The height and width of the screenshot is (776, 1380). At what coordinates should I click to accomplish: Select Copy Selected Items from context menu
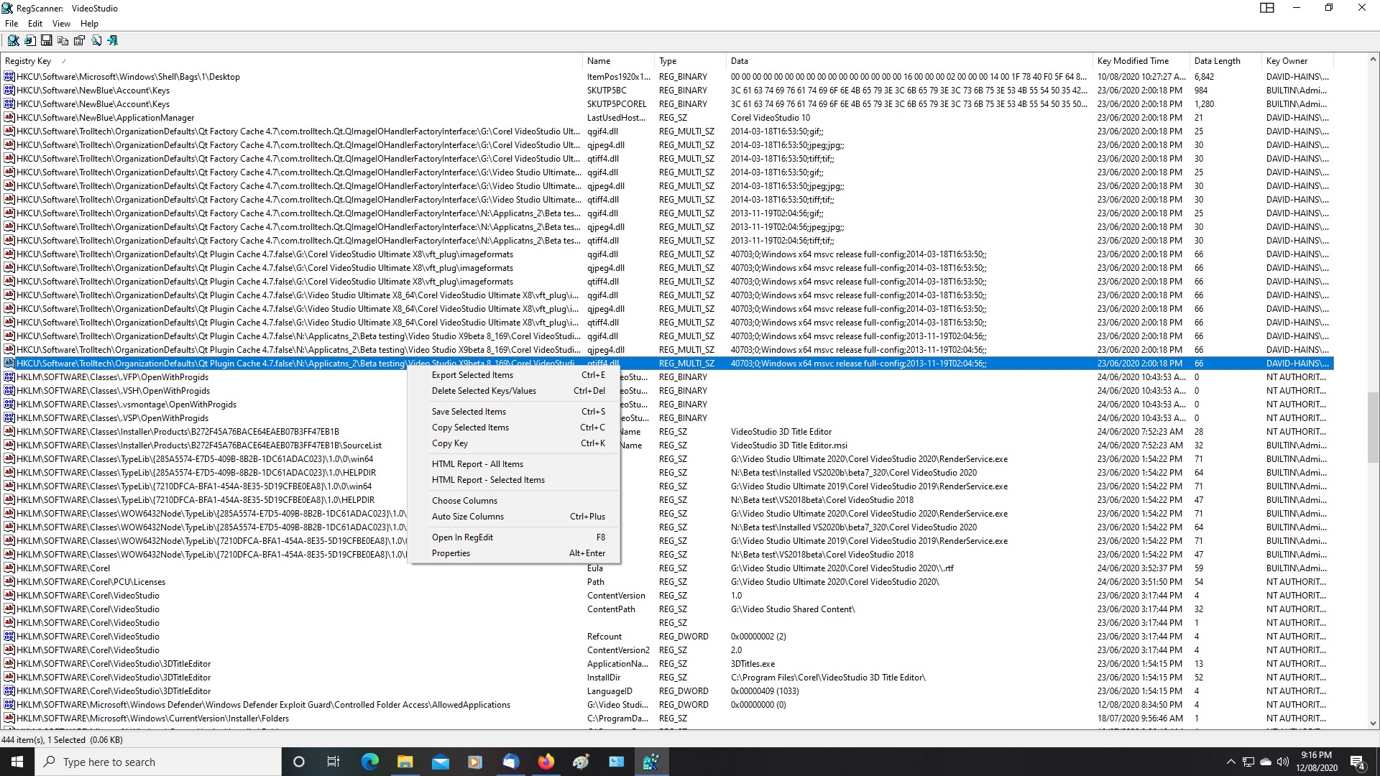[x=514, y=428]
